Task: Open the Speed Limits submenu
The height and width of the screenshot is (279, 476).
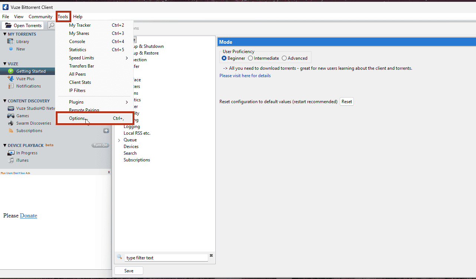Action: (94, 58)
